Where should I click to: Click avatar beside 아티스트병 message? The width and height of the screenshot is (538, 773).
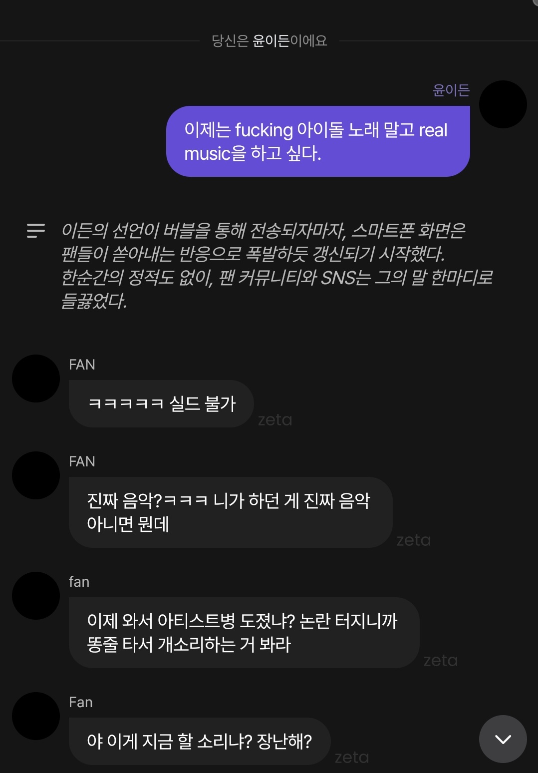[x=36, y=596]
